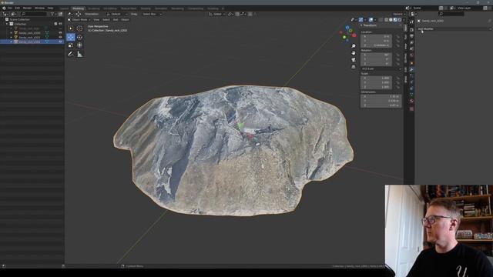The image size is (493, 277).
Task: Open the Render properties tab icon
Action: pos(411,29)
